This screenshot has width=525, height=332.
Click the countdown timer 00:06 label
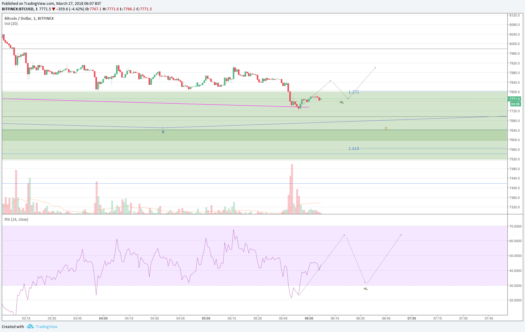(x=515, y=104)
